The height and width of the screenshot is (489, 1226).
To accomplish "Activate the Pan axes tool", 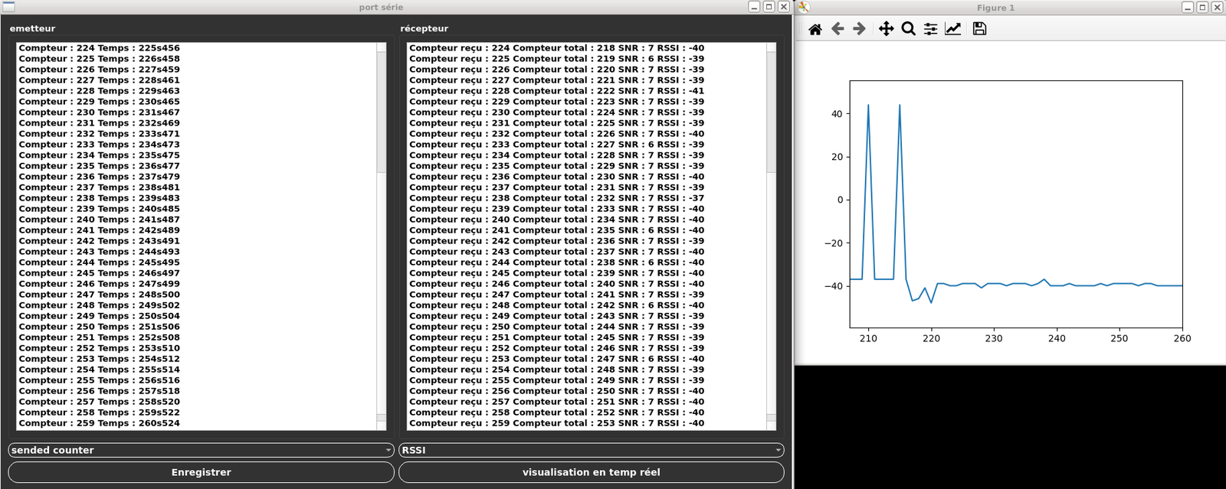I will click(886, 29).
